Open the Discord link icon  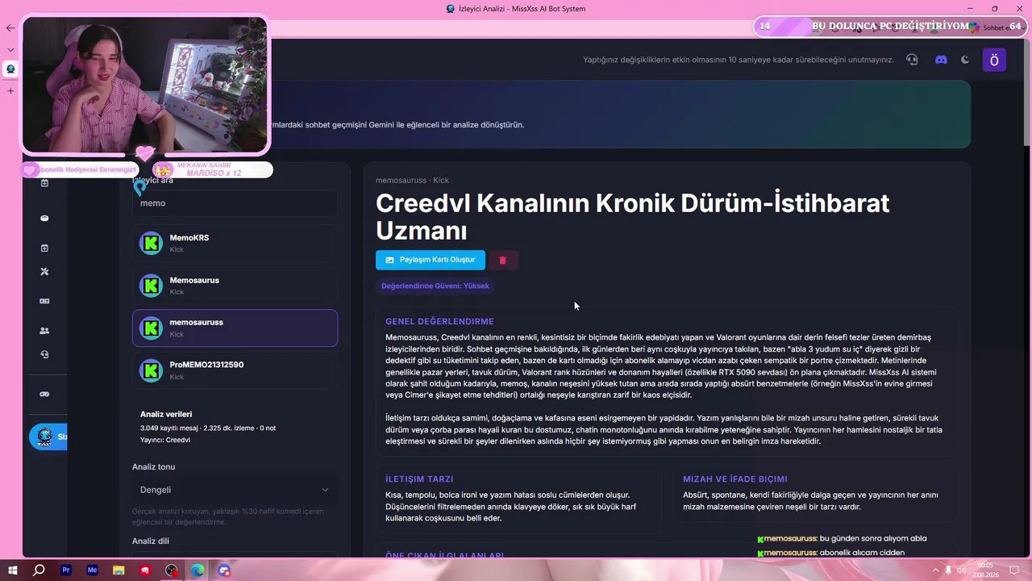(941, 60)
